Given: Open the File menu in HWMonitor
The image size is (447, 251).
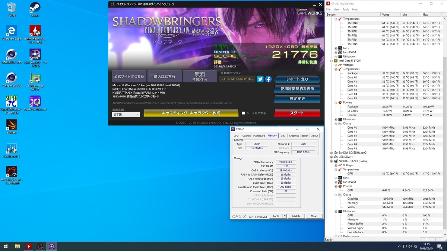Looking at the screenshot, I should coord(328,9).
